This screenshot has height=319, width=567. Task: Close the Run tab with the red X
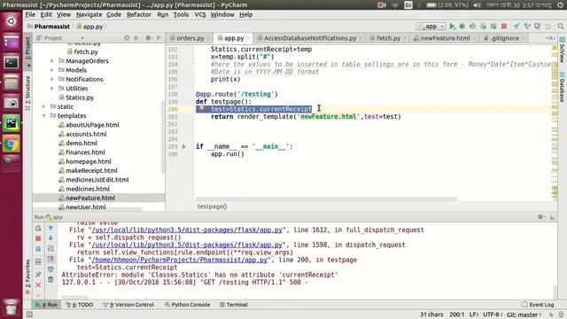click(38, 285)
